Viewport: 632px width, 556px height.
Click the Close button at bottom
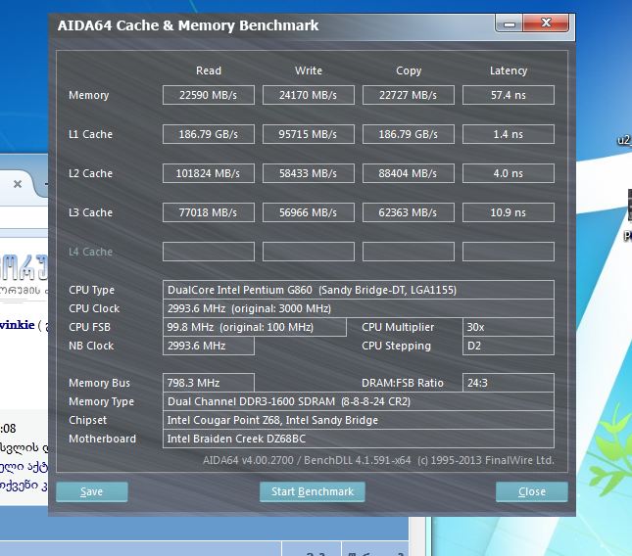pos(532,491)
